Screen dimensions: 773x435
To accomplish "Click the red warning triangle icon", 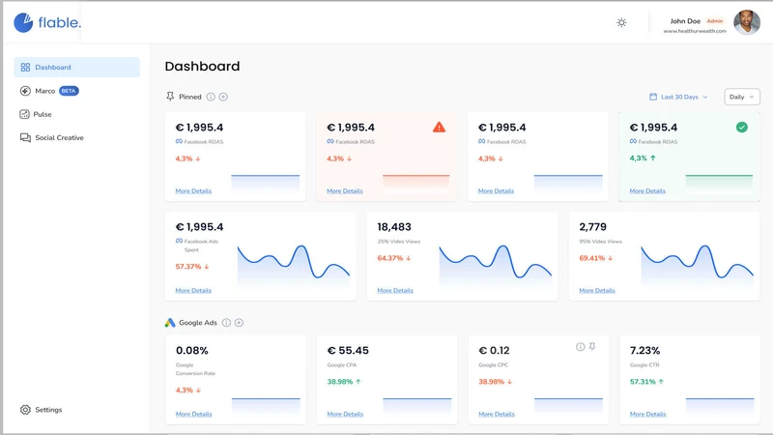I will pos(439,128).
